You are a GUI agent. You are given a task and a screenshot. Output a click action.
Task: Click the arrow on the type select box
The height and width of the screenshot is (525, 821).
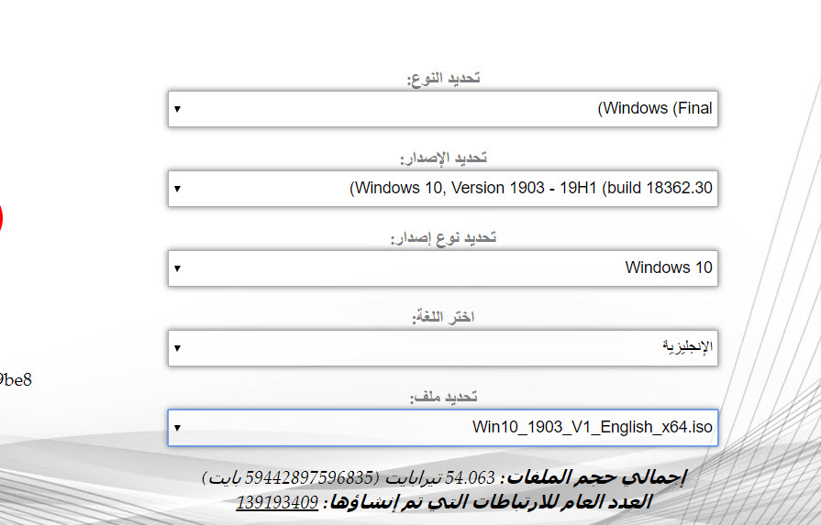[x=177, y=109]
